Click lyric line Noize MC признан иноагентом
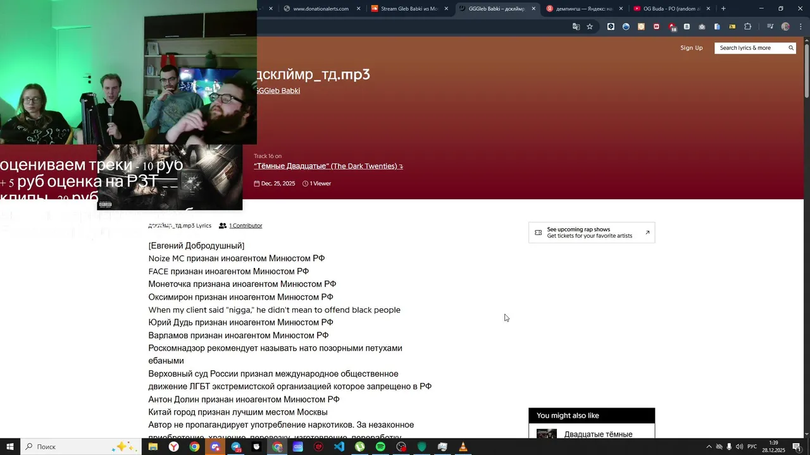The width and height of the screenshot is (810, 455). click(237, 258)
